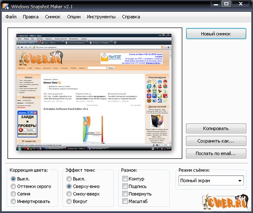
Task: Open the Файл menu
Action: coord(11,17)
